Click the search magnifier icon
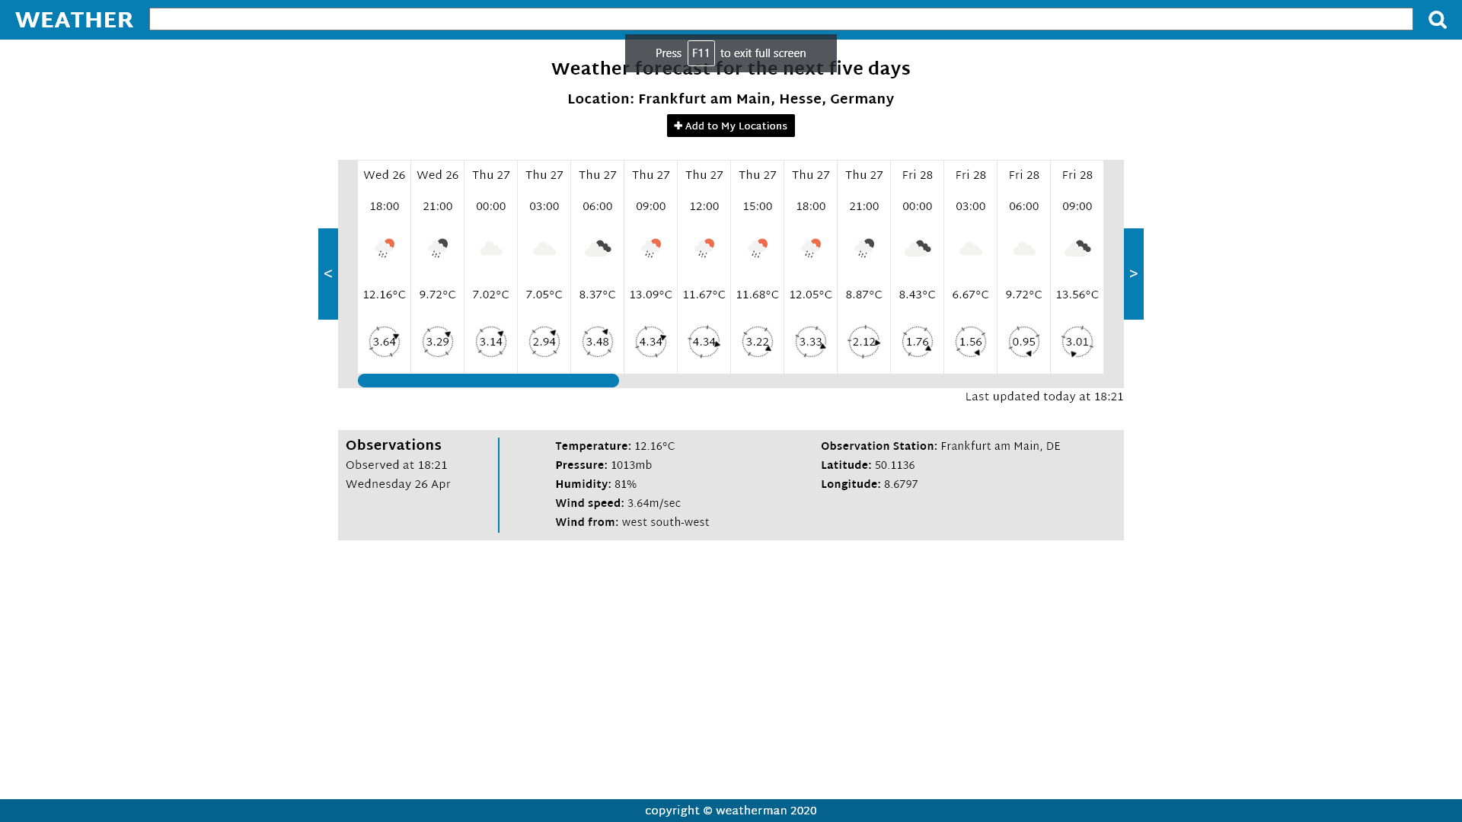The width and height of the screenshot is (1462, 822). click(1437, 20)
